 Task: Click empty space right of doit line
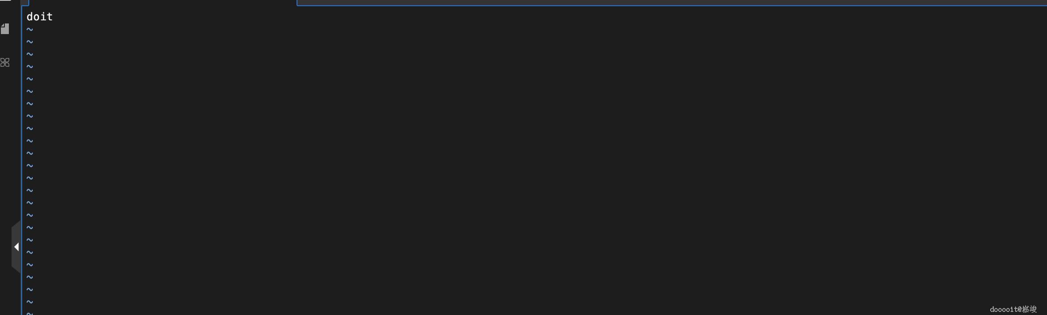tap(532, 17)
